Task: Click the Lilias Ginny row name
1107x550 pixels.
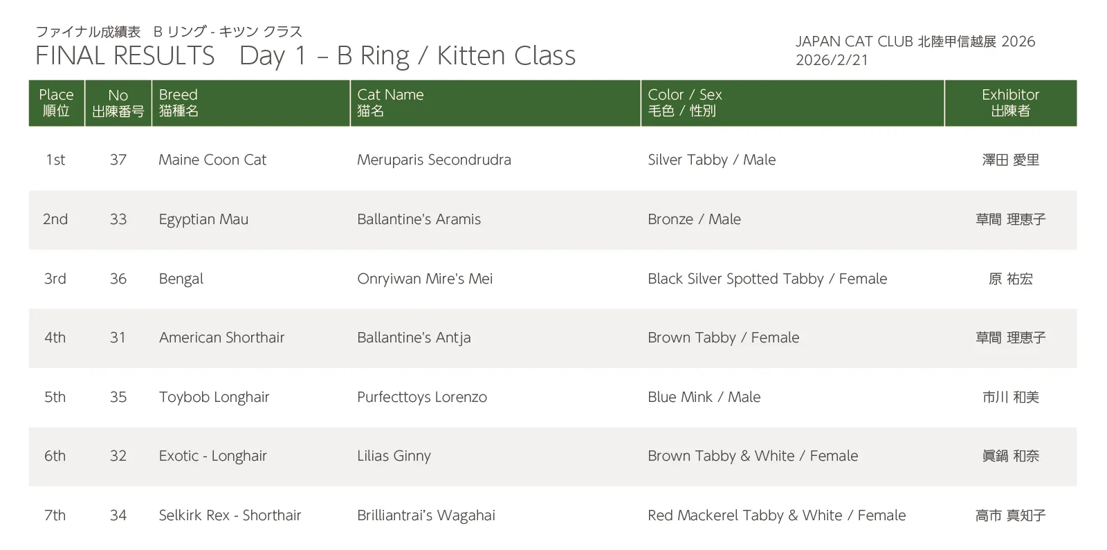Action: [x=394, y=456]
